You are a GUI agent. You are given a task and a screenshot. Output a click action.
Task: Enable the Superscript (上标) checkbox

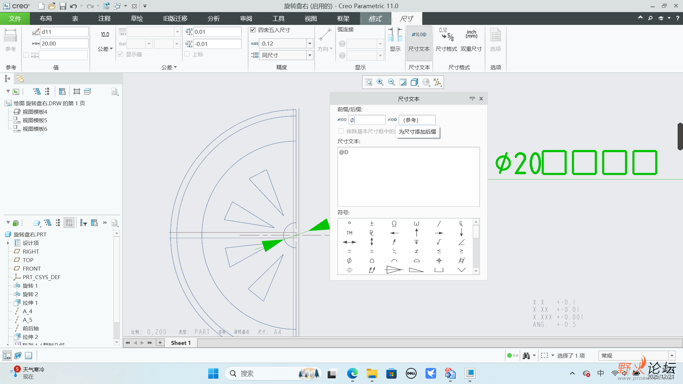187,54
